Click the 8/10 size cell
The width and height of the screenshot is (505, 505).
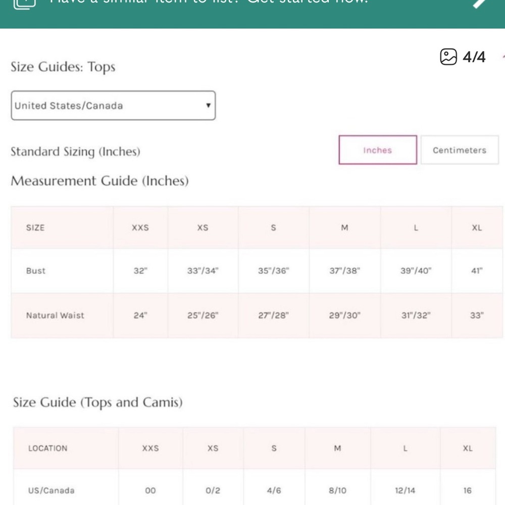[x=337, y=490]
